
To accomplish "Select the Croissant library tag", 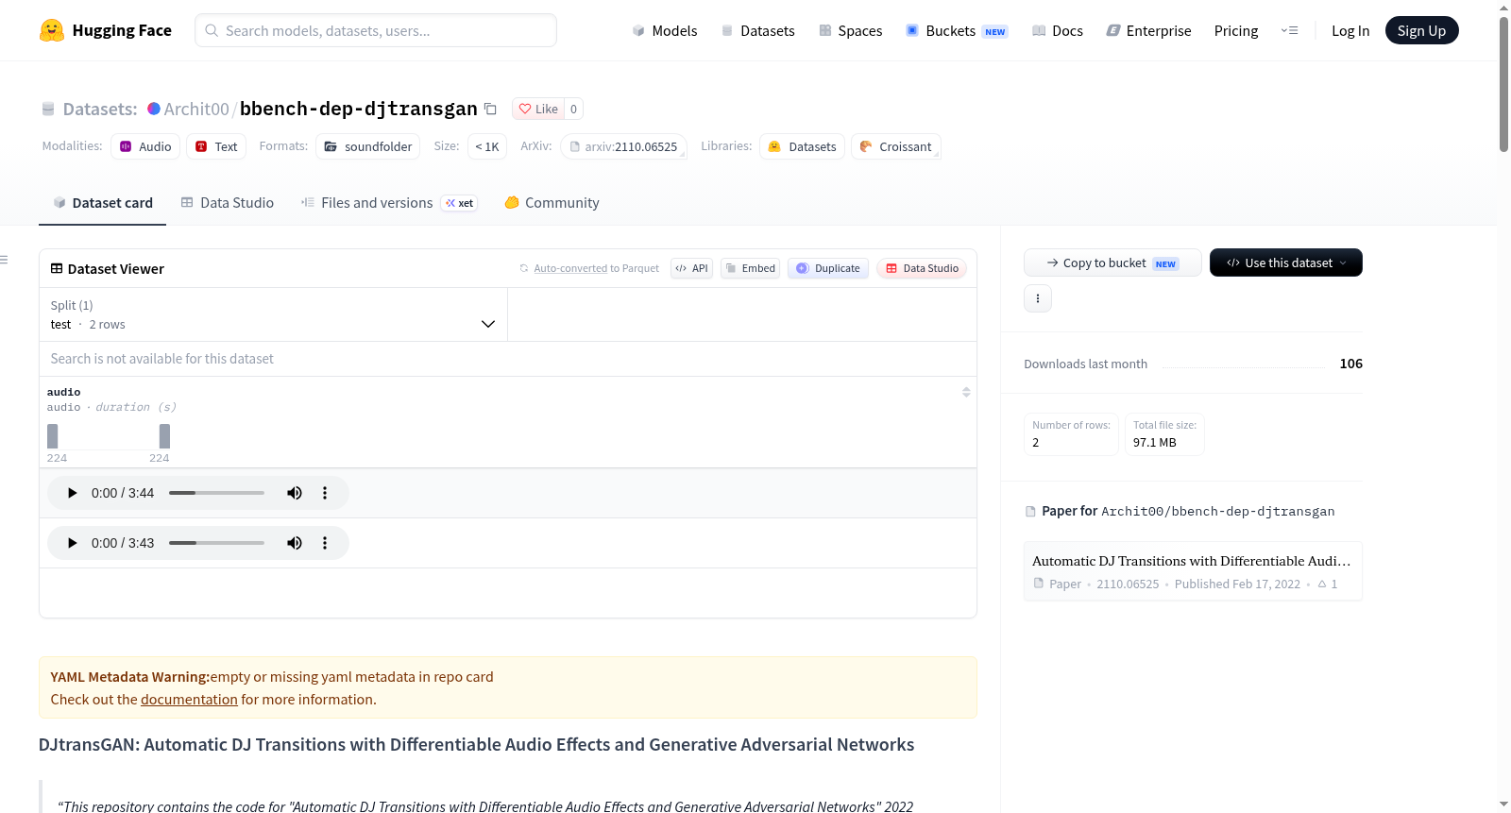I will coord(896,146).
